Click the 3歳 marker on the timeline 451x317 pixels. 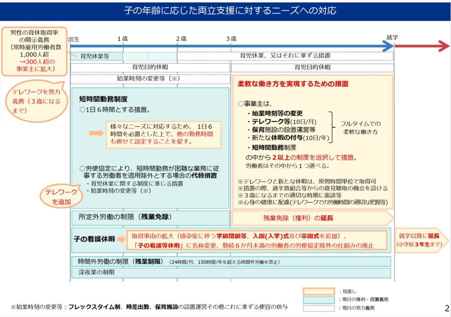[231, 39]
